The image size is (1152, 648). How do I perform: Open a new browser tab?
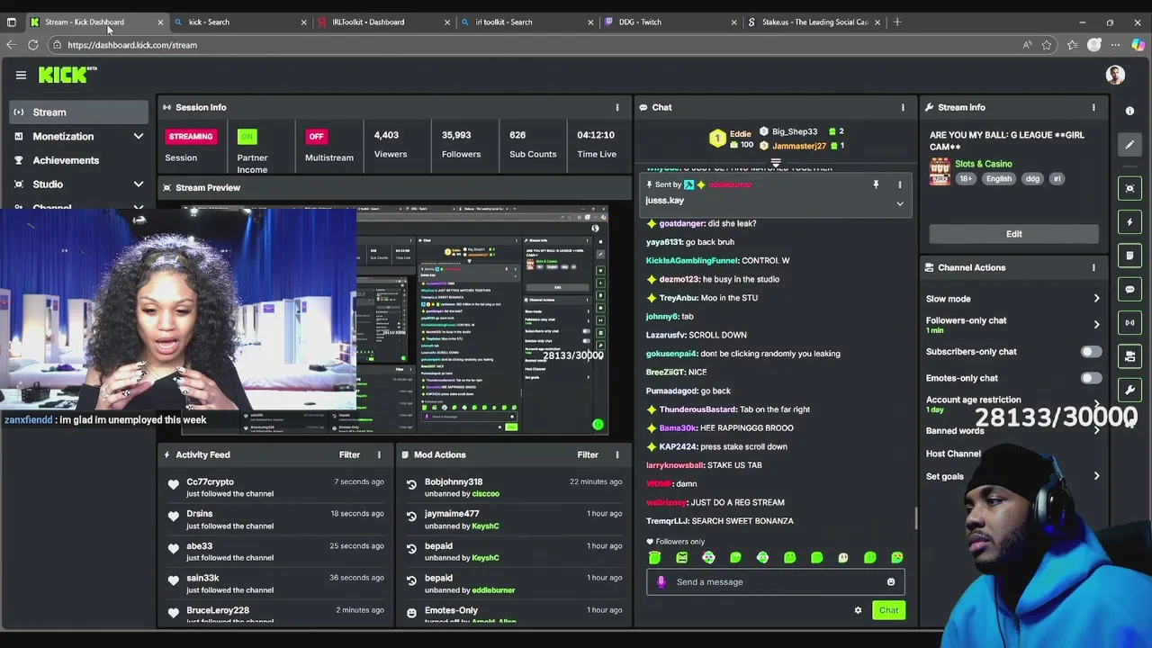897,22
